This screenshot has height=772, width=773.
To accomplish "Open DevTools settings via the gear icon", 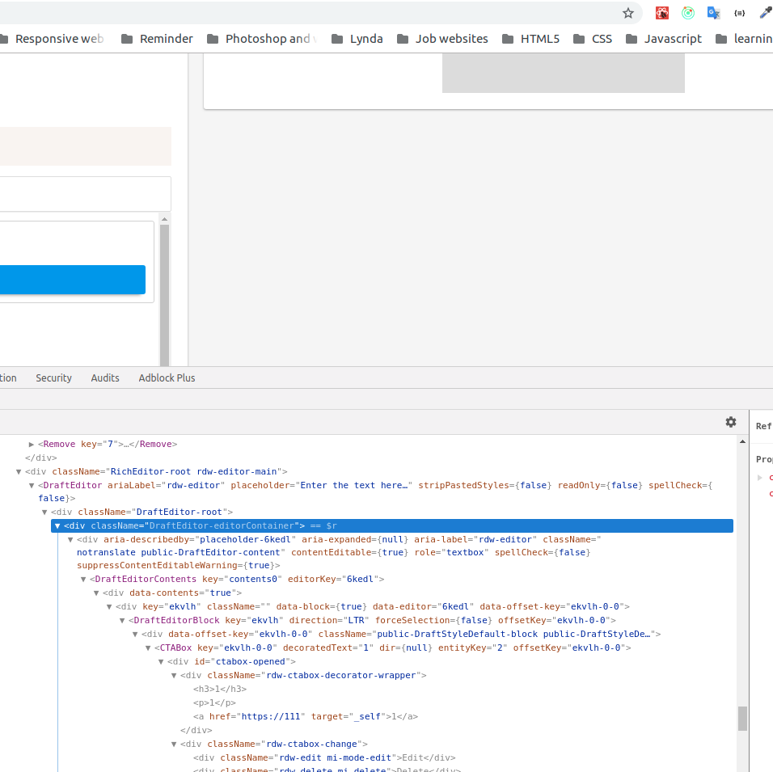I will click(731, 421).
